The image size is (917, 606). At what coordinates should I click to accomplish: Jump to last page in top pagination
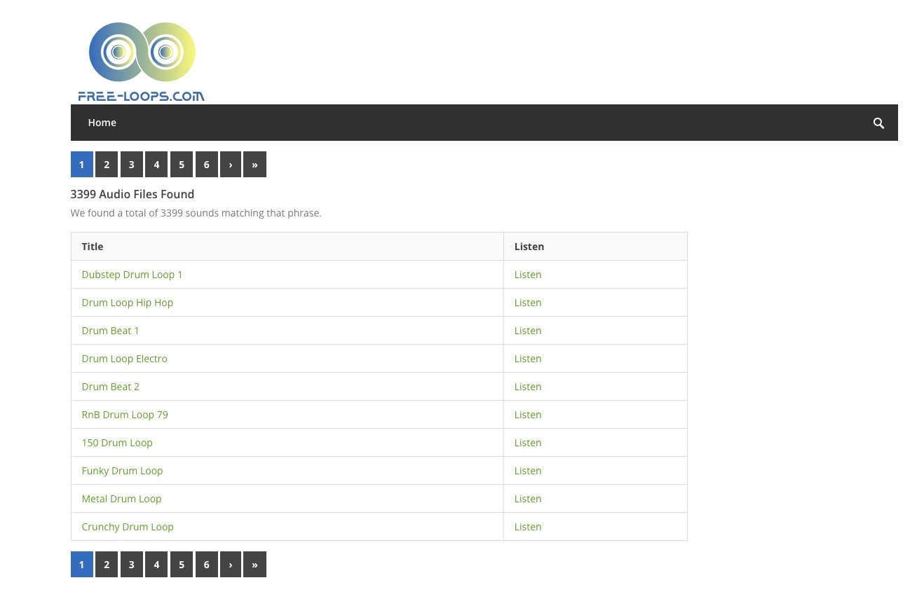point(254,165)
